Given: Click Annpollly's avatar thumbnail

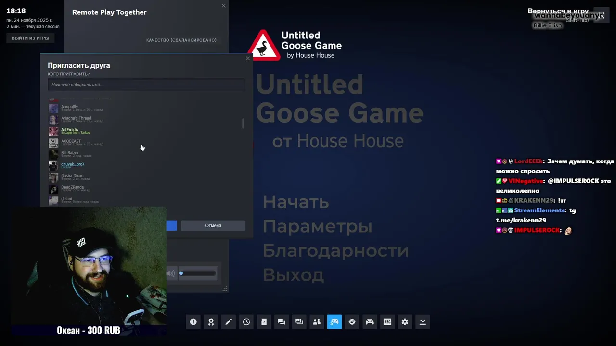Looking at the screenshot, I should click(53, 109).
